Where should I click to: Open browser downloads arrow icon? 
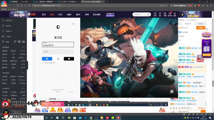(x=207, y=6)
